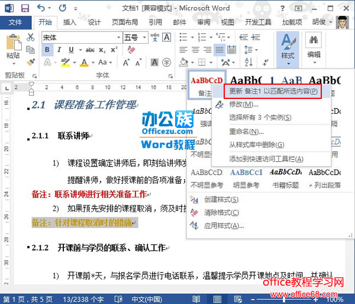Toggle Bold formatting
Screen dimensions: 355x304
pos(47,50)
